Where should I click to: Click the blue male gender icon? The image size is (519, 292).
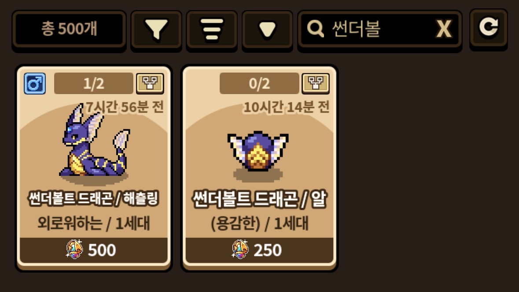35,84
